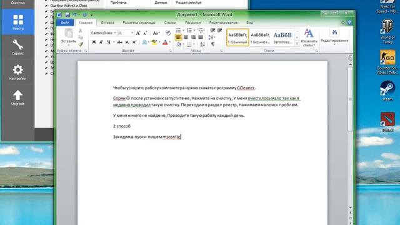Toggle superscript formatting

tap(134, 42)
